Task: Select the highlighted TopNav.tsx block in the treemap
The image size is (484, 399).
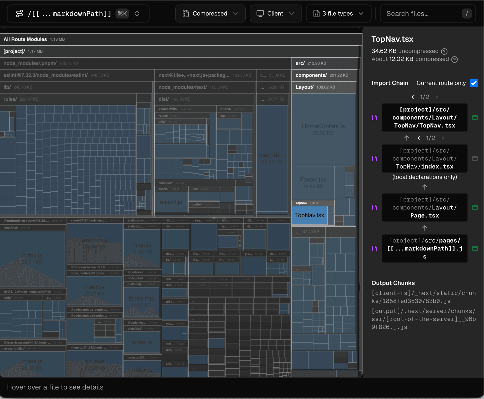Action: coord(309,215)
